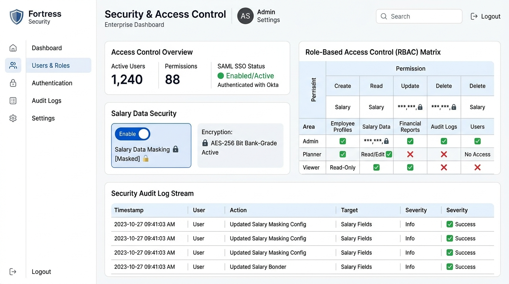Select the Updated Salary Border log entry

tap(303, 267)
